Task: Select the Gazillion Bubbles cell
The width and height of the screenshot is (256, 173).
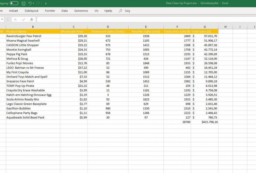Action: (33, 108)
